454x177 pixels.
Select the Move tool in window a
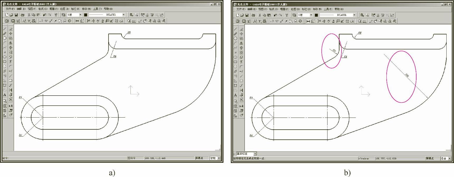click(x=11, y=34)
